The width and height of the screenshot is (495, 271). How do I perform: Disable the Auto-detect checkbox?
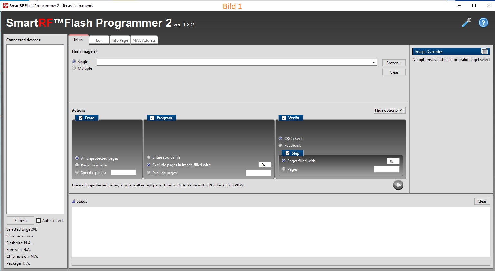pos(39,221)
